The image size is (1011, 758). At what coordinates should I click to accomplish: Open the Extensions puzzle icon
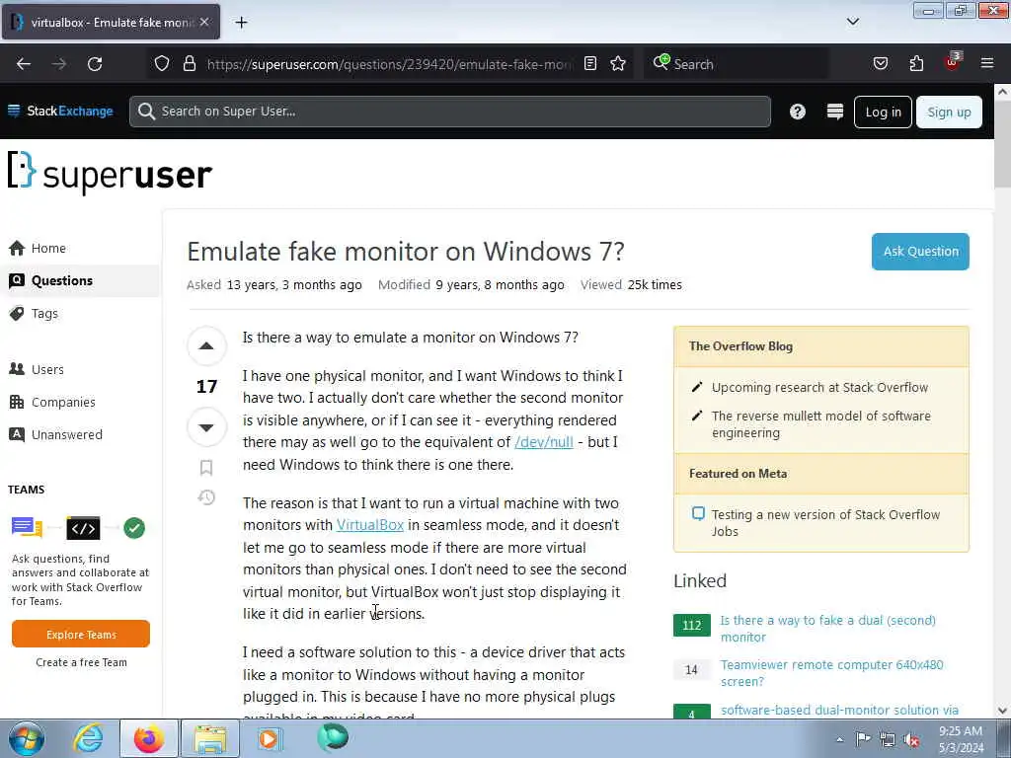[x=916, y=63]
